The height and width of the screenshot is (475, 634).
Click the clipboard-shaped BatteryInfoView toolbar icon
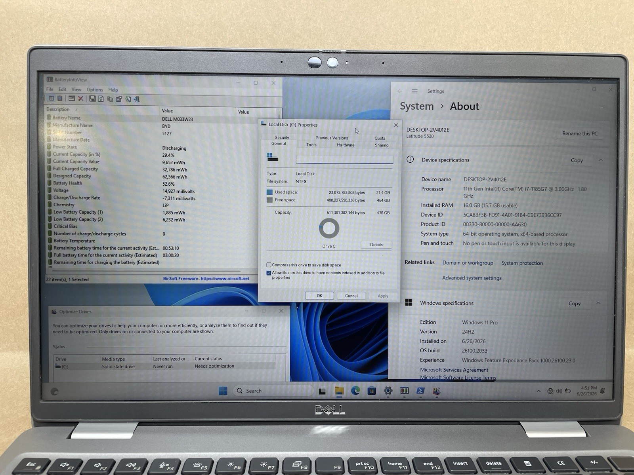click(x=60, y=99)
